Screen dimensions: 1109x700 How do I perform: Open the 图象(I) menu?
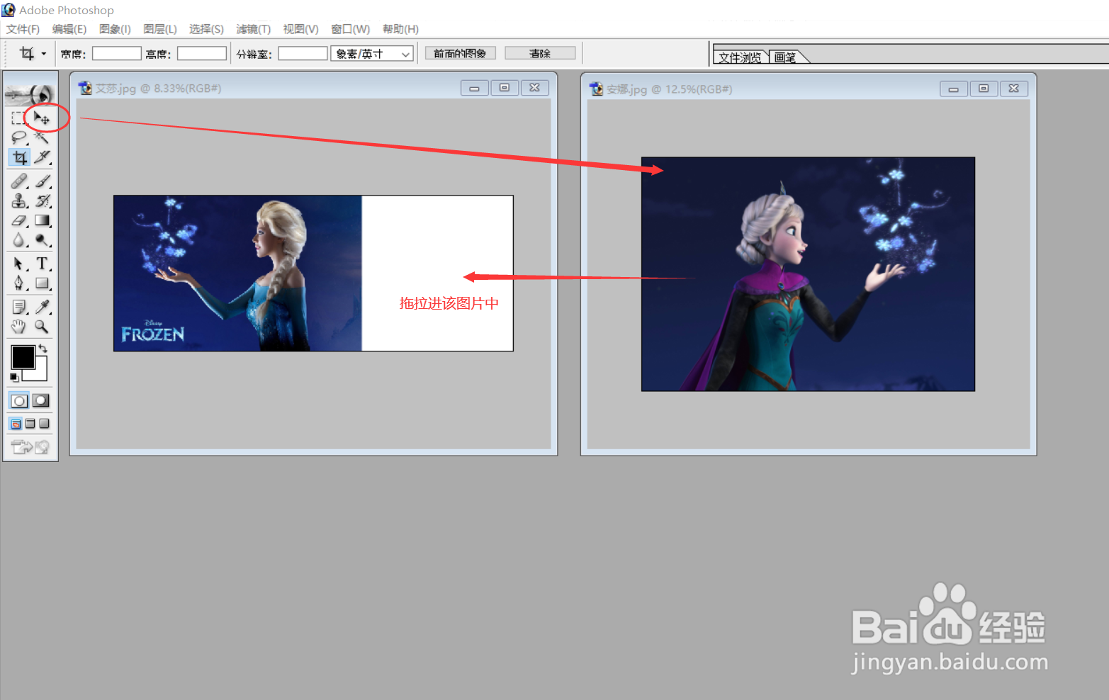115,29
